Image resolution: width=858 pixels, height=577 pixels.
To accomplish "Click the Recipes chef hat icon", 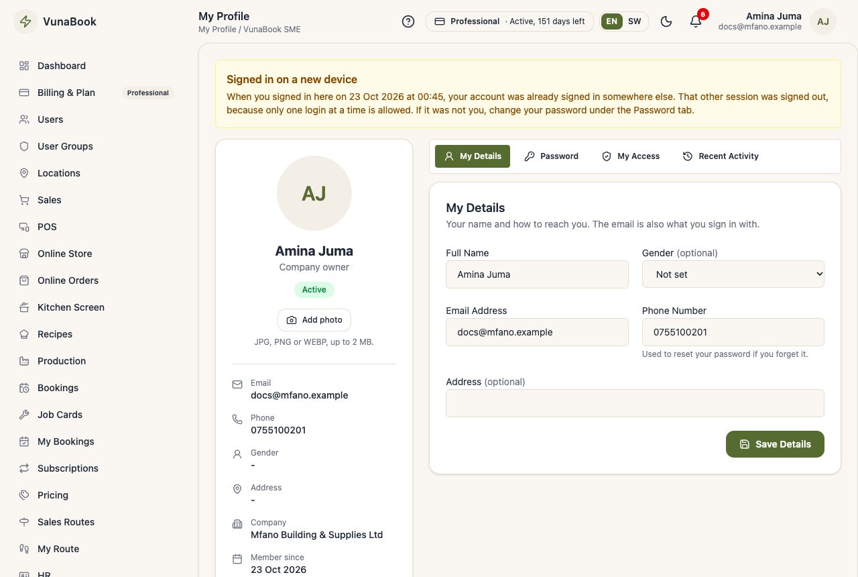I will click(x=24, y=334).
